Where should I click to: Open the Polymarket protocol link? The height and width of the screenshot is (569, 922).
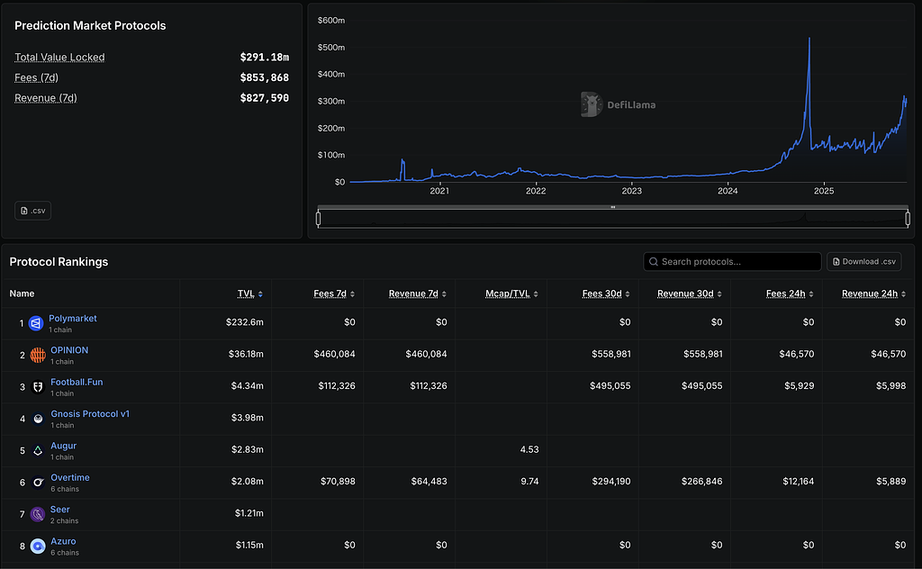(x=72, y=318)
